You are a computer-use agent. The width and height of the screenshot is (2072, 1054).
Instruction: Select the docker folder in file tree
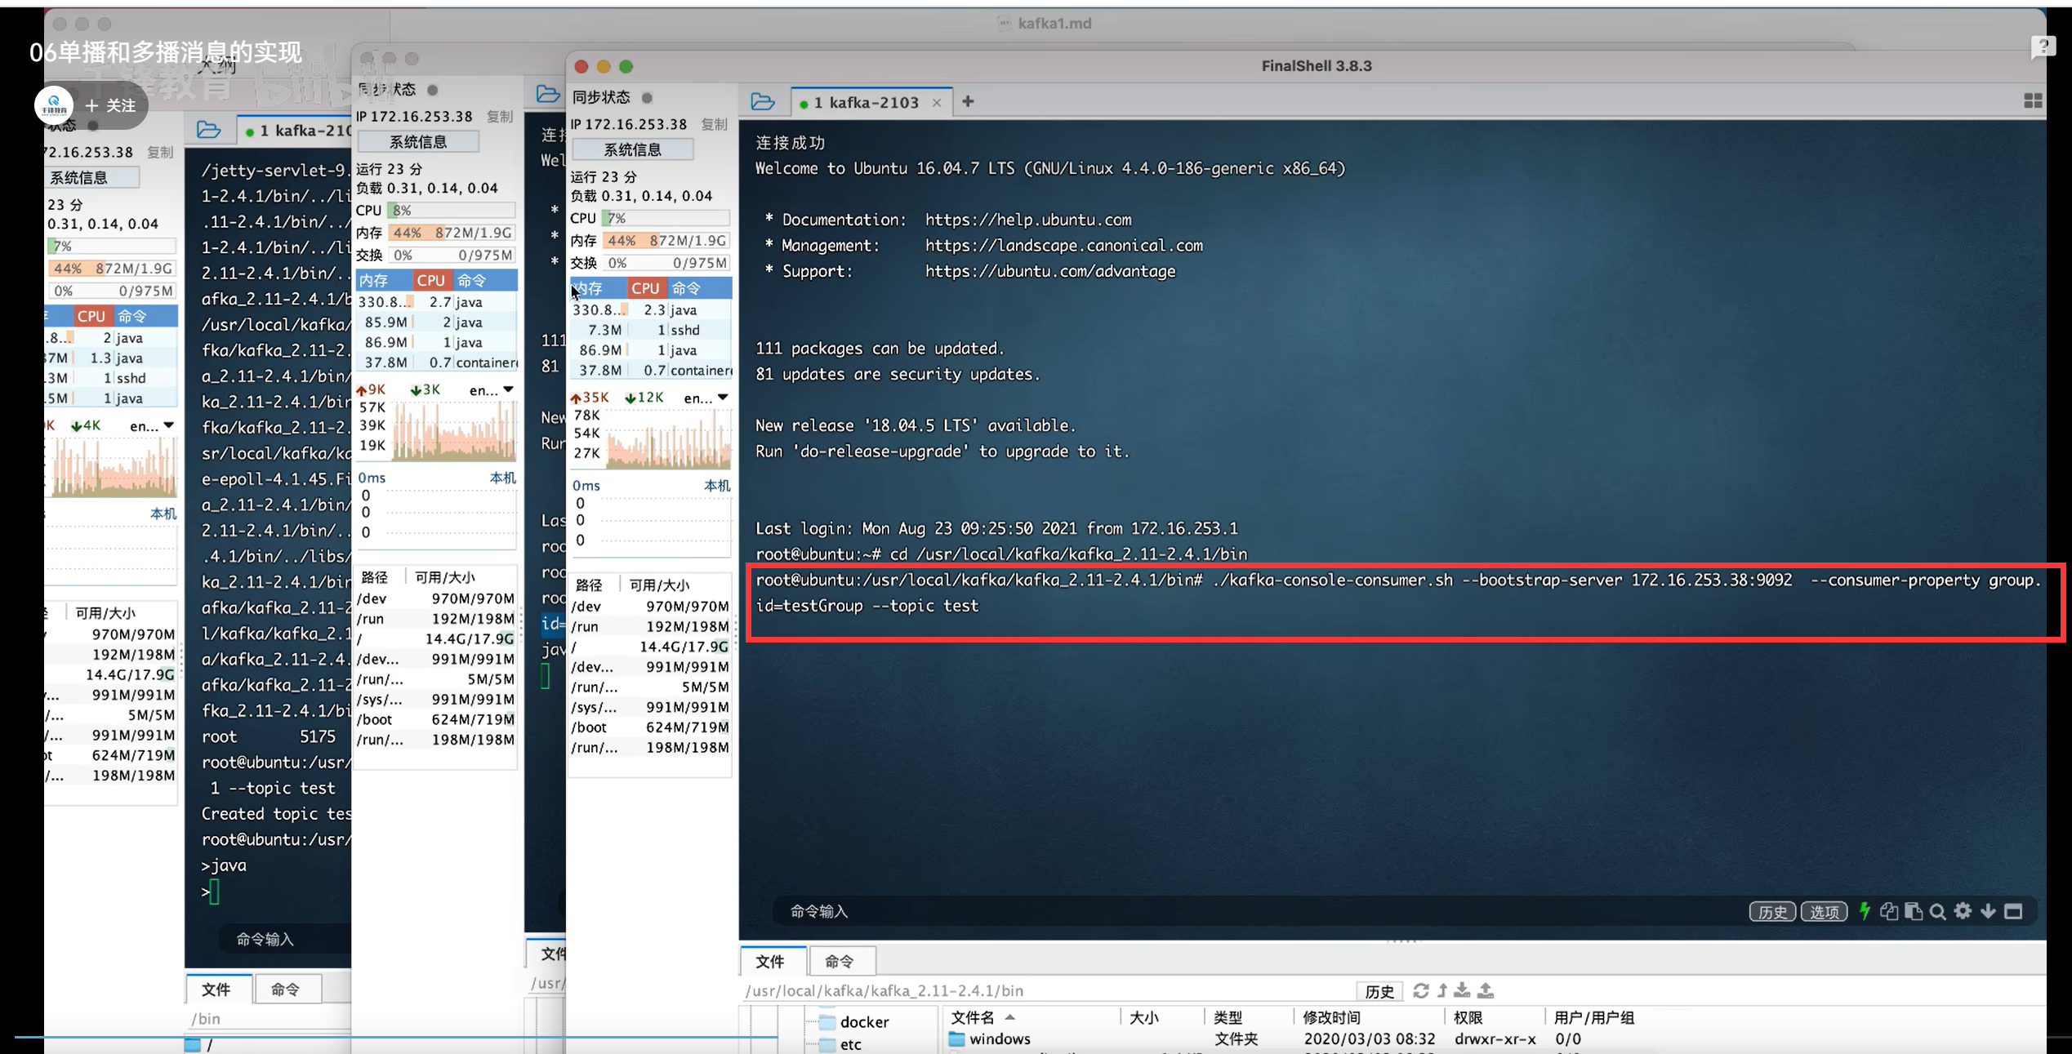click(863, 1022)
